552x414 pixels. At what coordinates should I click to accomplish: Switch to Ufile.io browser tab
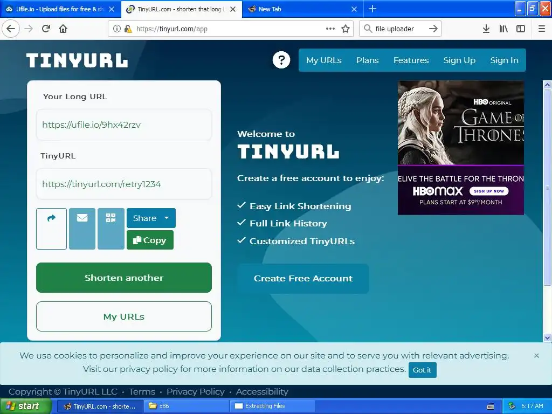point(60,9)
